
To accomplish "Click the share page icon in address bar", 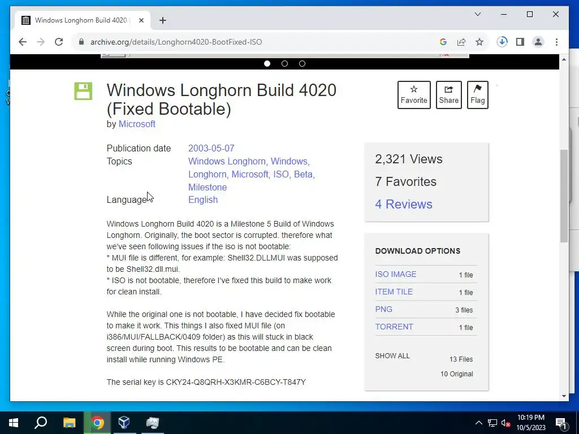I will 461,42.
